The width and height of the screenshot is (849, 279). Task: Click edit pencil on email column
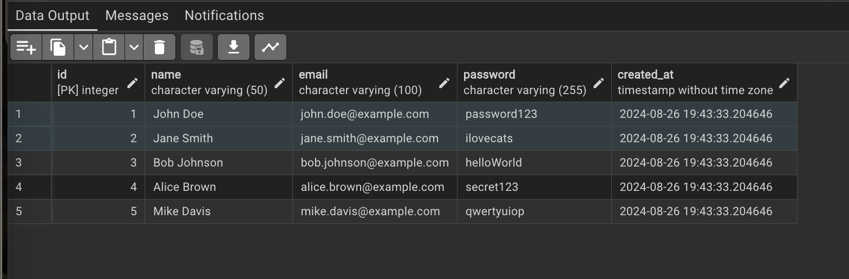445,83
